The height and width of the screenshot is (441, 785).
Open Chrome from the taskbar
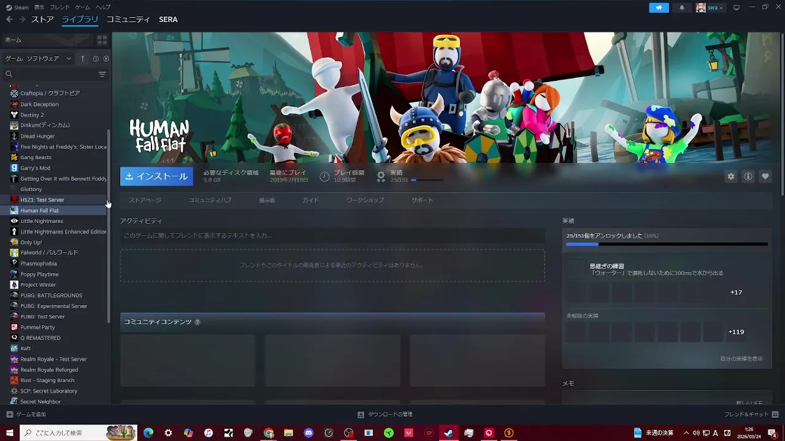coord(269,433)
